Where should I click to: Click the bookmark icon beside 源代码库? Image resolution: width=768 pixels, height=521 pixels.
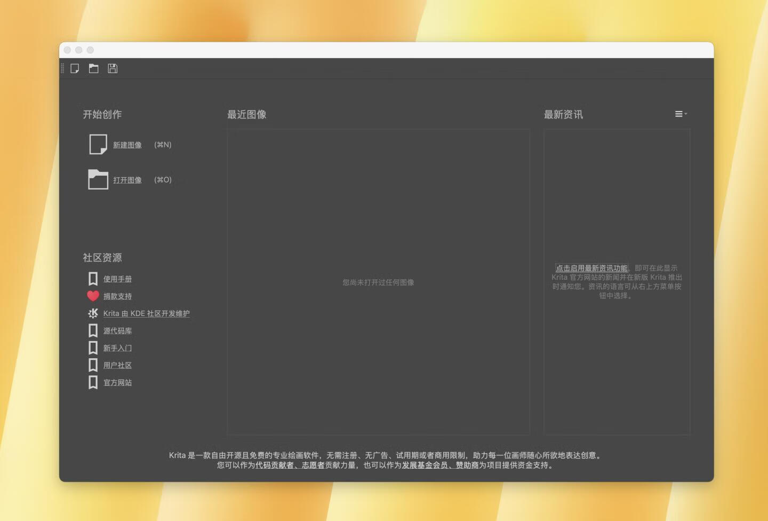(93, 330)
